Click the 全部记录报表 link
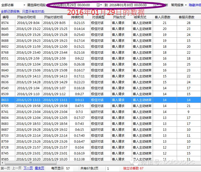Screen dimensions: 201x172 pos(10,11)
